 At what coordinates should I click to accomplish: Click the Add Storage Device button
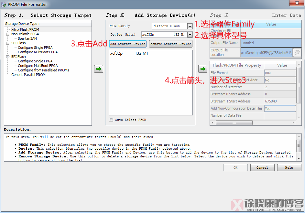coord(127,43)
